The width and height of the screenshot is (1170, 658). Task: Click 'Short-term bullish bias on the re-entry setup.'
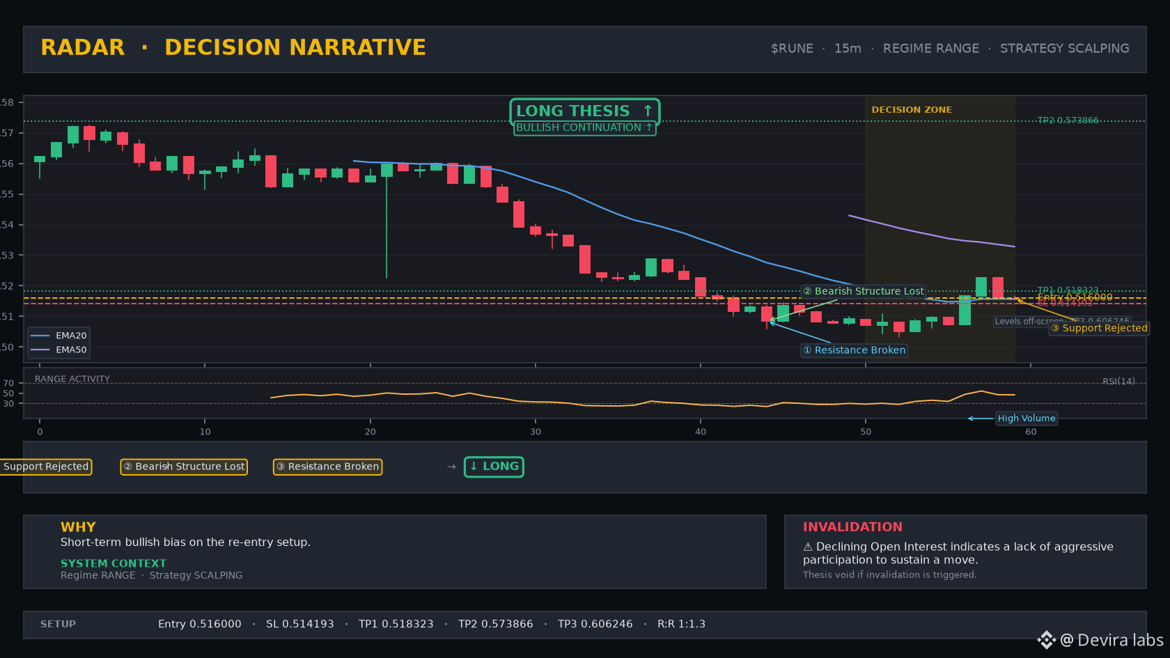click(x=185, y=542)
